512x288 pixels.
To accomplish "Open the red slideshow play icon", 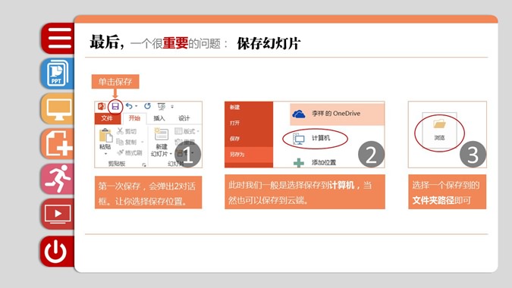I will click(58, 214).
